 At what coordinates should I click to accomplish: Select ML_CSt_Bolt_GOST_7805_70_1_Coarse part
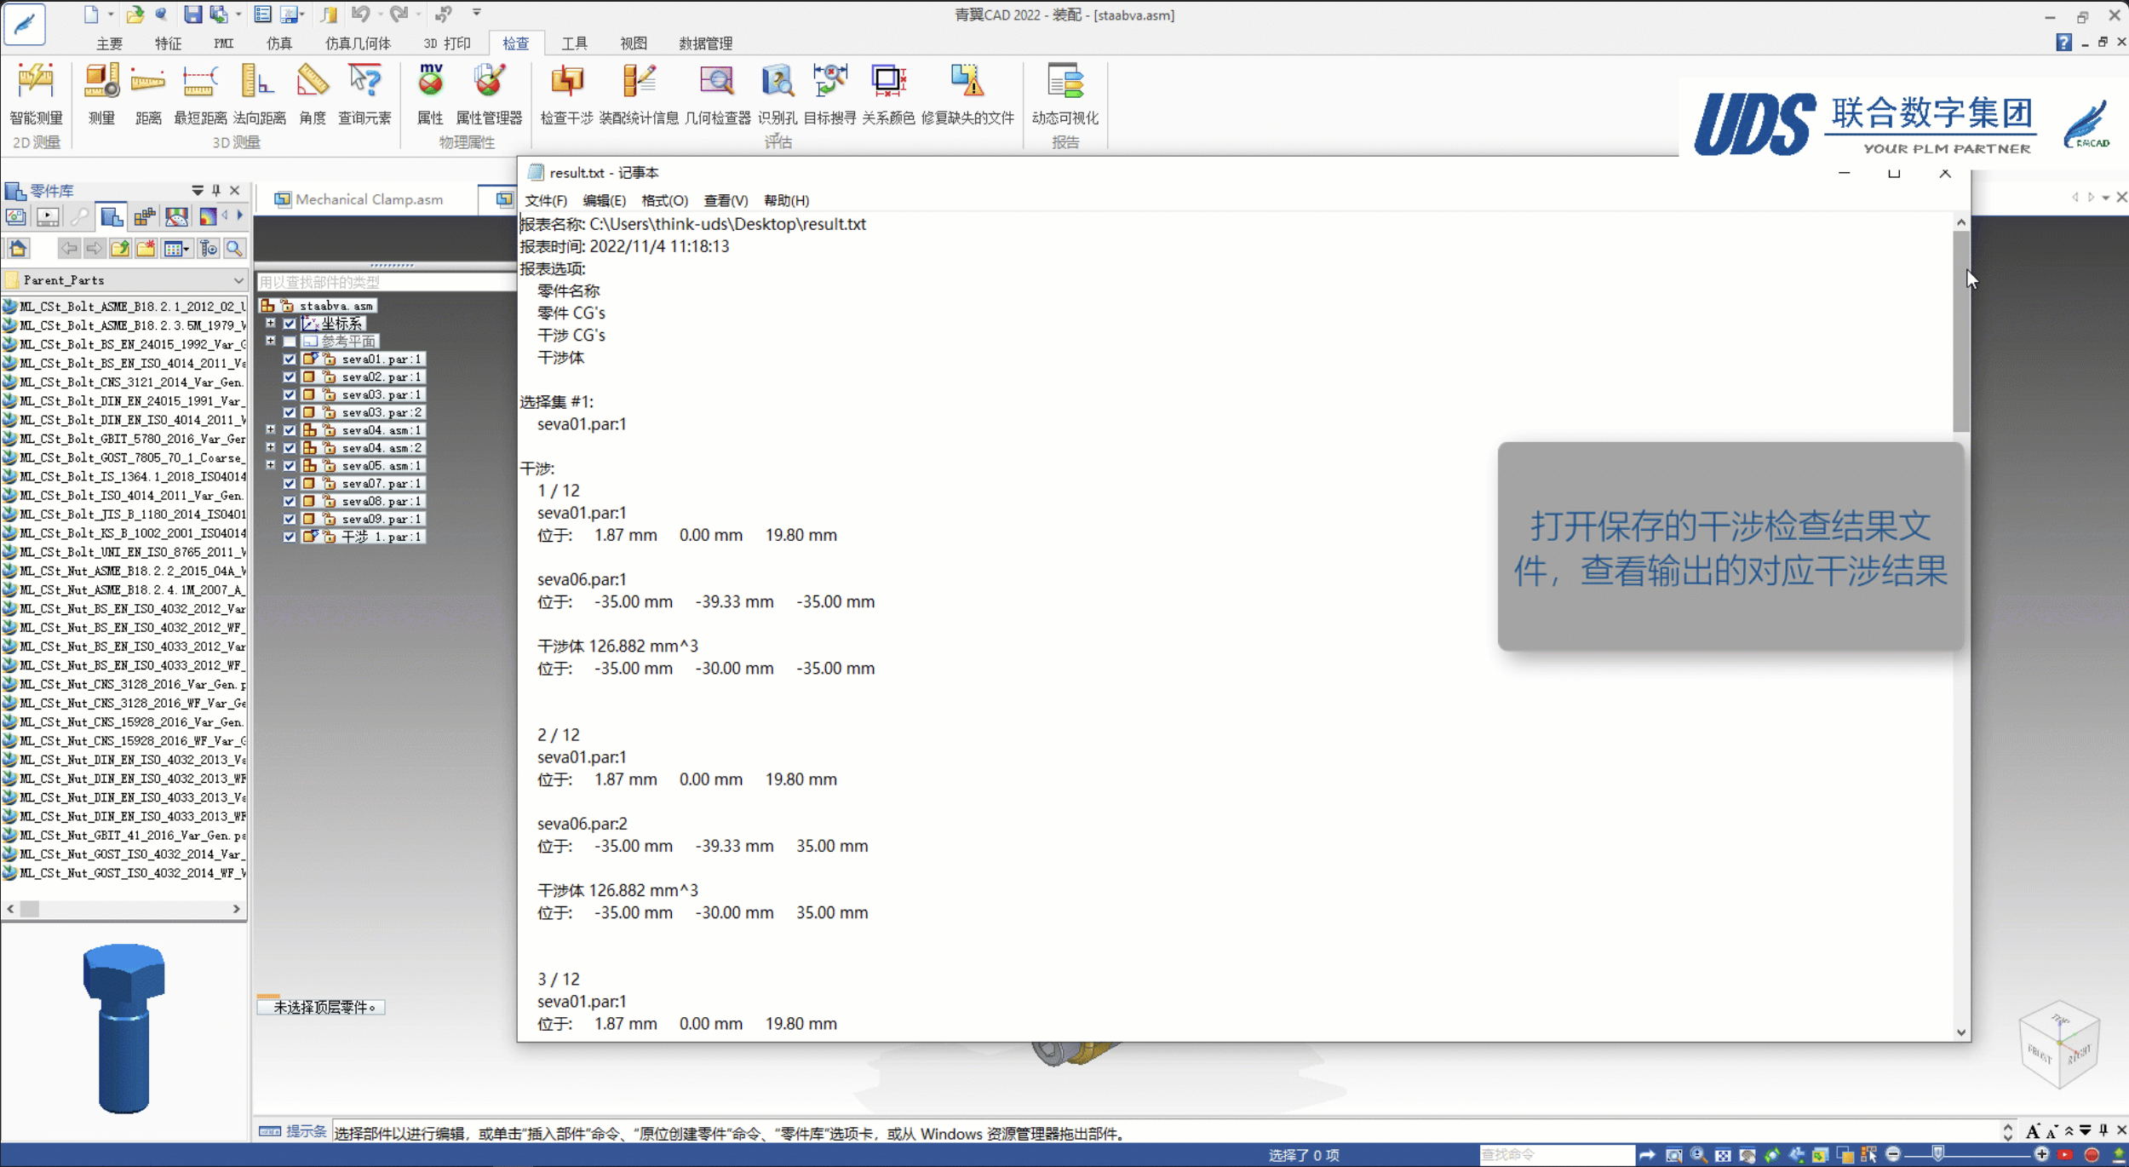tap(124, 457)
